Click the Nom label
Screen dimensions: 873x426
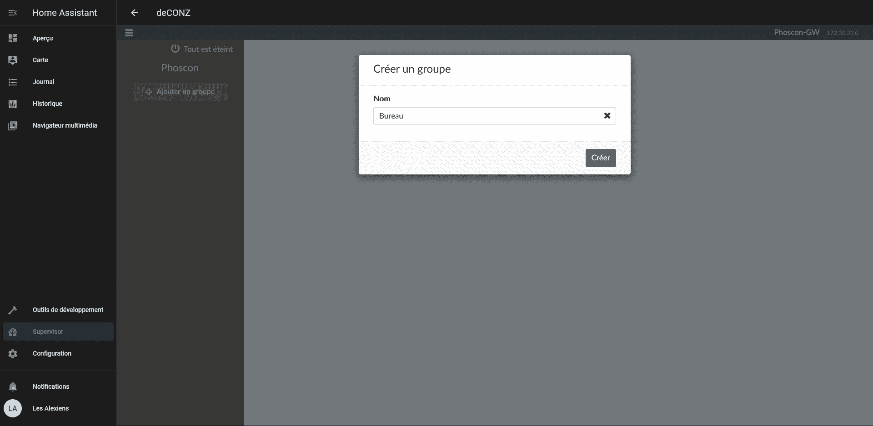point(382,99)
